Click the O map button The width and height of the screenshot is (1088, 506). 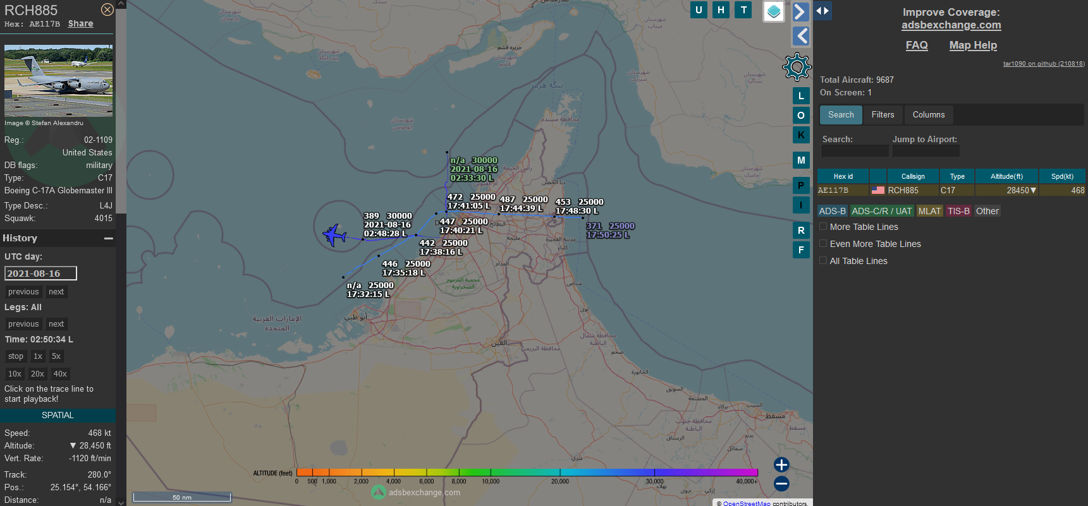tap(801, 116)
